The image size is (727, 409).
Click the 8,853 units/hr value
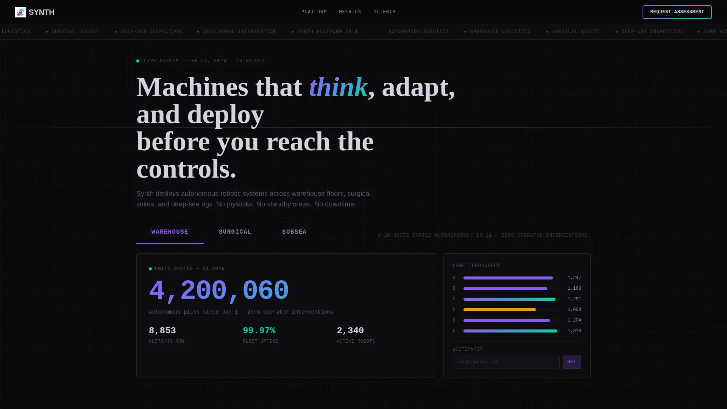[162, 331]
